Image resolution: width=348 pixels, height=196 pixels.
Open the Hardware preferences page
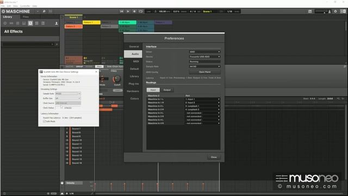click(x=133, y=91)
